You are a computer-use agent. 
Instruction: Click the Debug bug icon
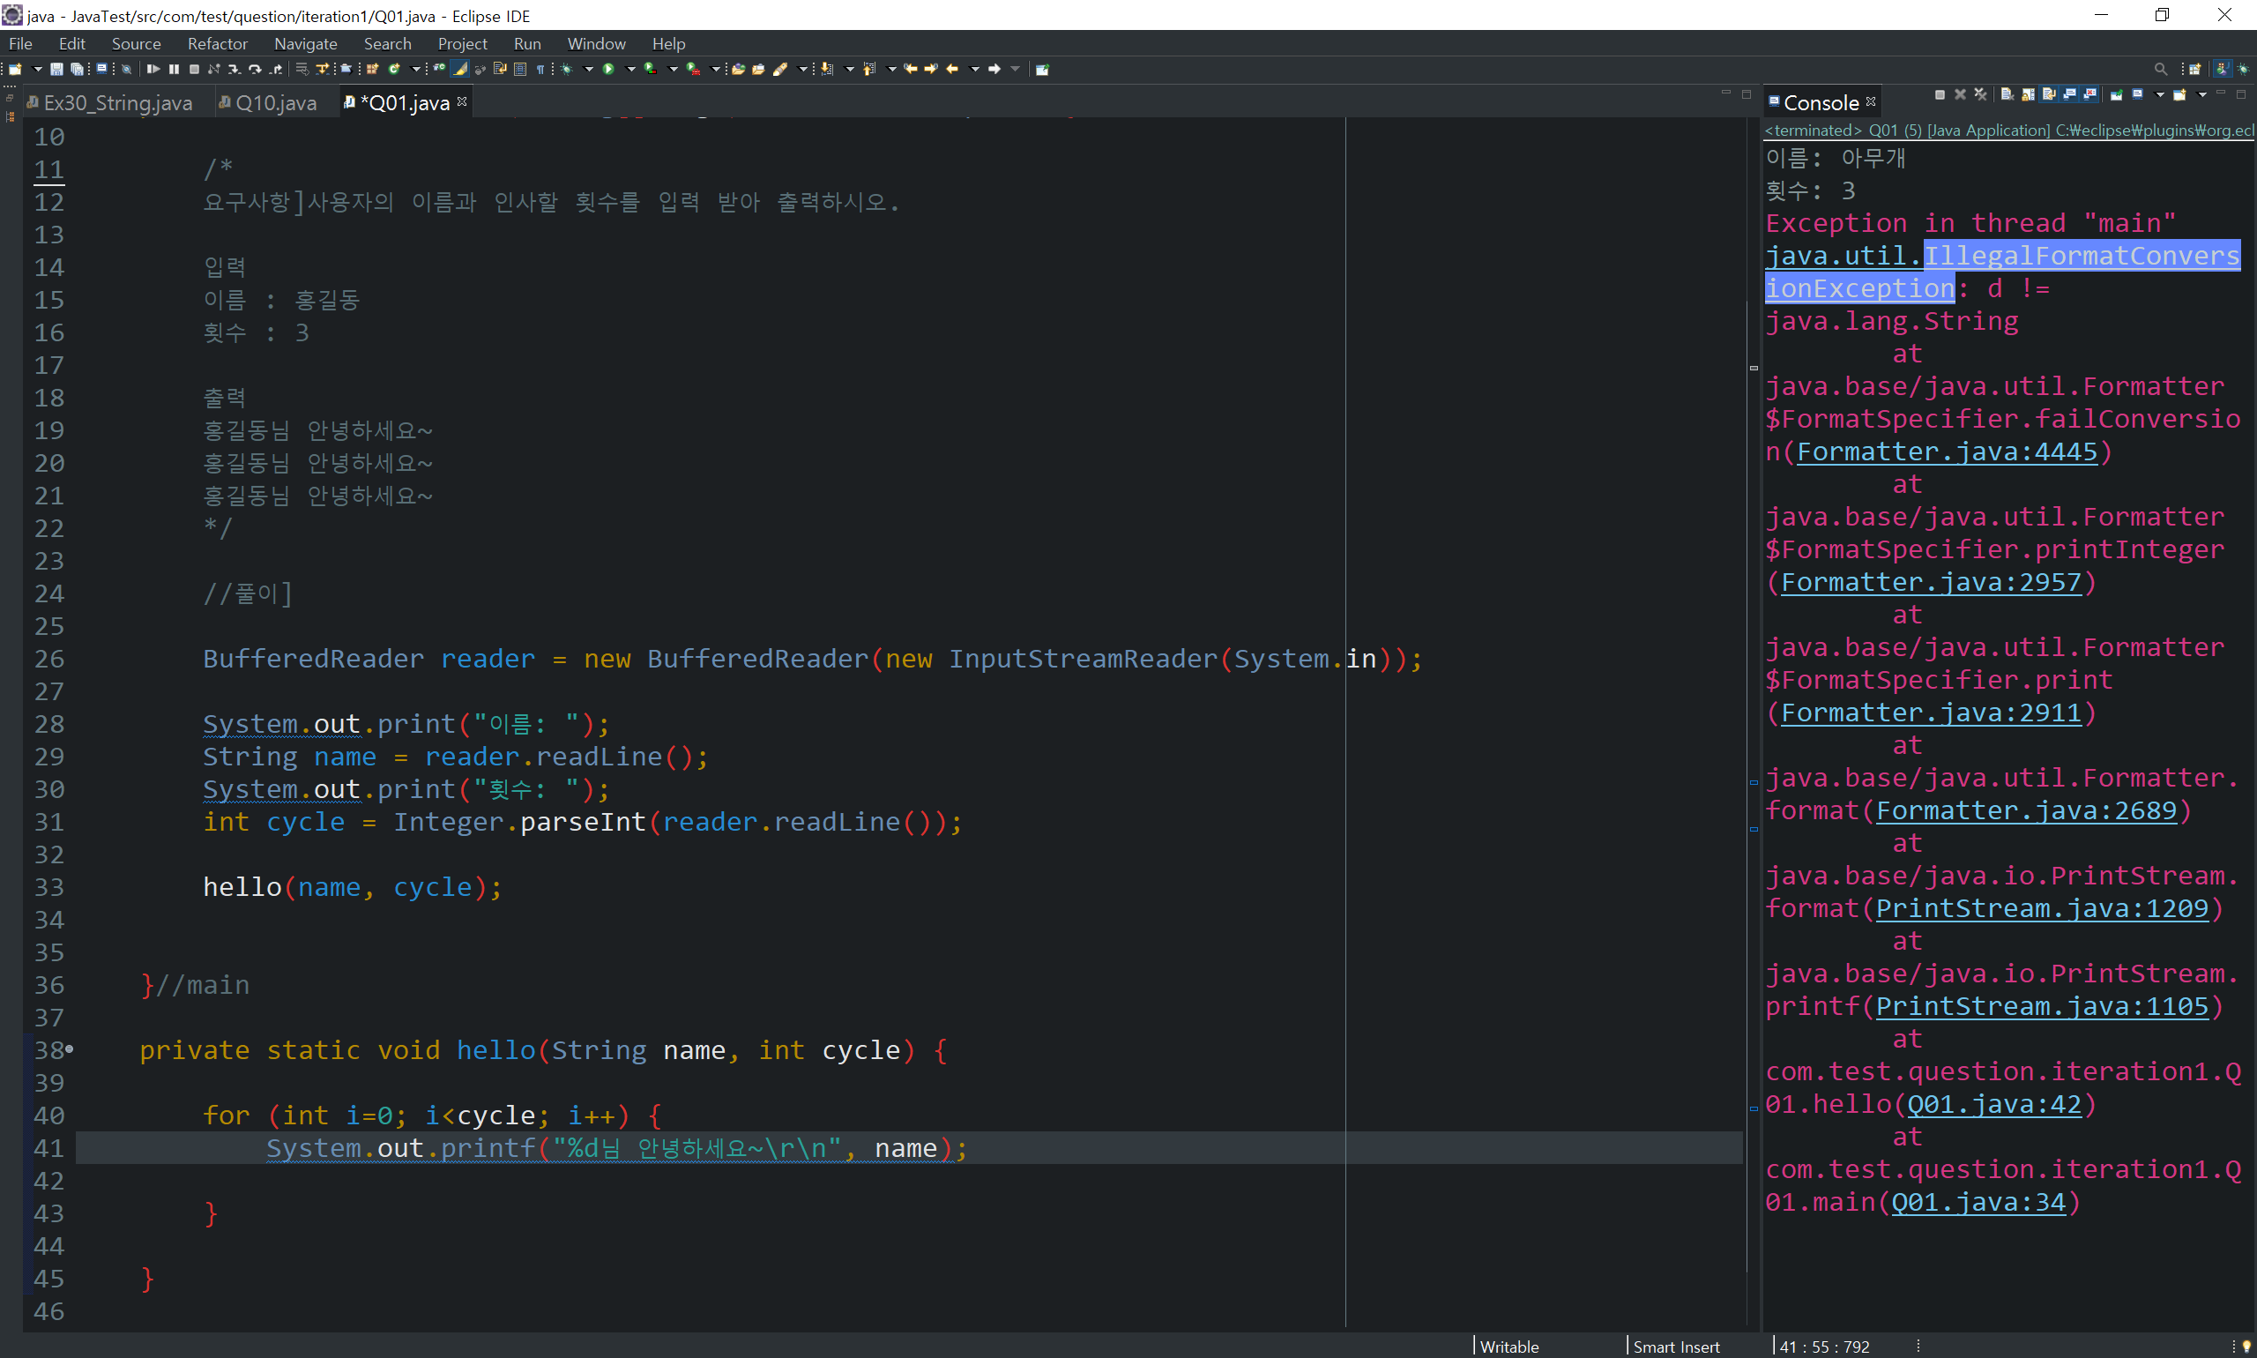(566, 70)
